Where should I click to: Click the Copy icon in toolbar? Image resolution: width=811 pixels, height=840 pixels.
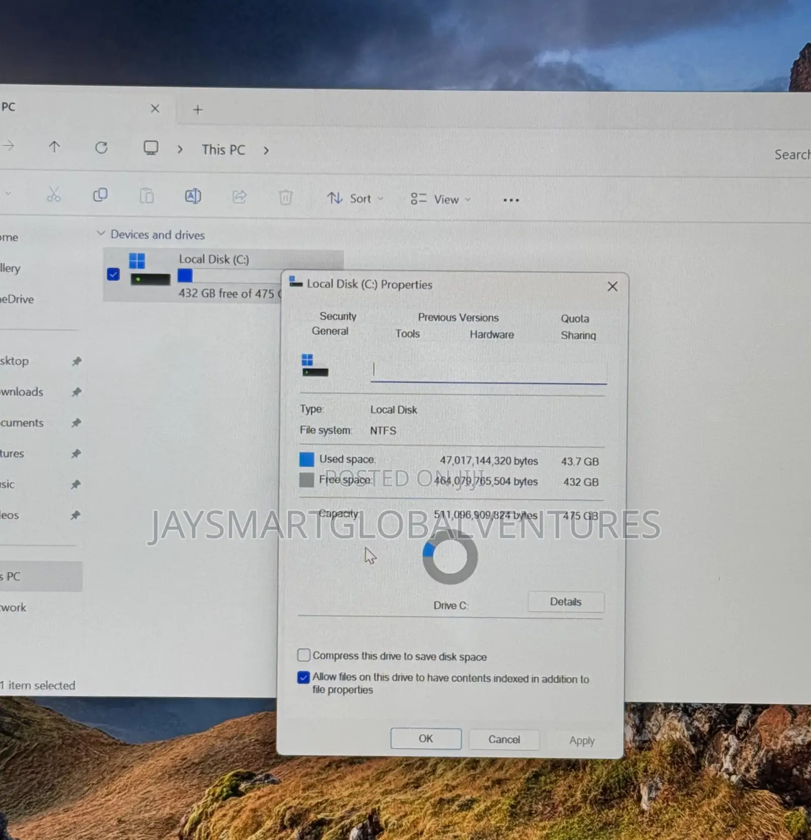point(100,195)
